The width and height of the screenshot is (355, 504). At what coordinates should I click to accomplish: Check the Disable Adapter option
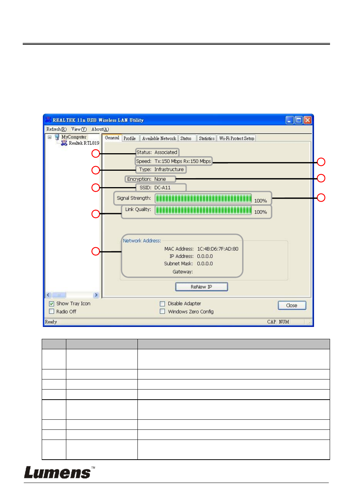[162, 304]
